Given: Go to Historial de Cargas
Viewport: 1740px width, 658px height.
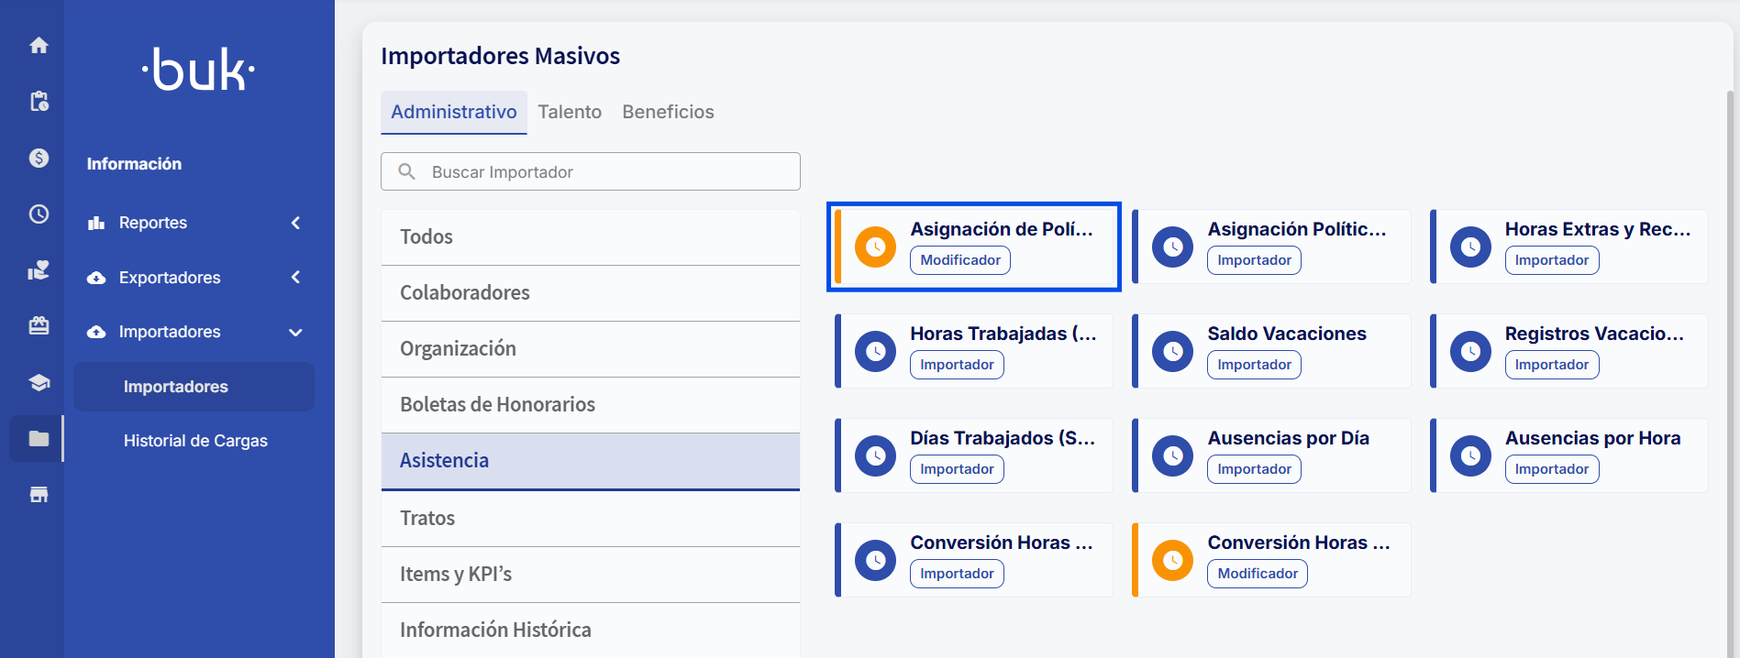Looking at the screenshot, I should pos(194,440).
